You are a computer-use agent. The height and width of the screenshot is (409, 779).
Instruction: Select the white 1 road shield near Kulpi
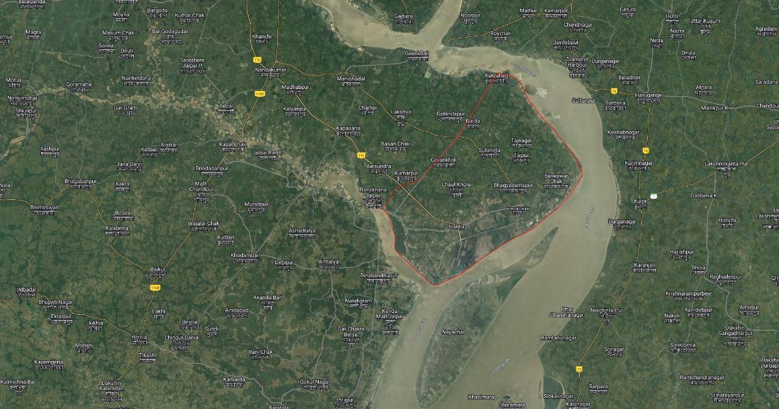654,195
